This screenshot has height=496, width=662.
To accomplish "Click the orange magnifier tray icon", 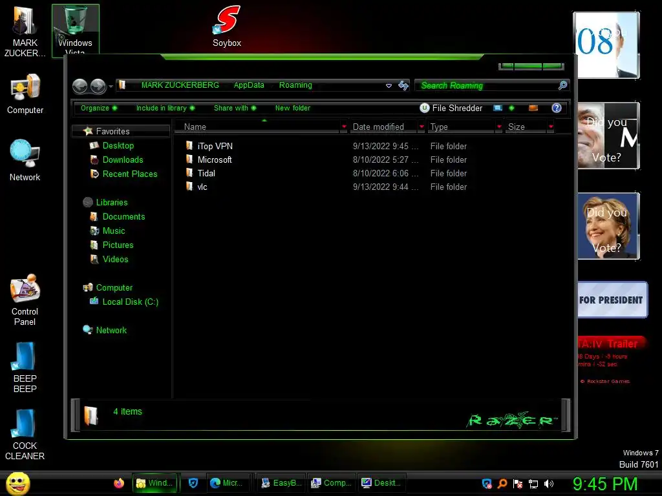I will click(502, 484).
